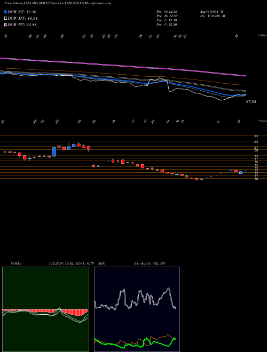267x352 pixels.
Task: Click the 'Pre H: 12.80' value
Action: pos(167,16)
